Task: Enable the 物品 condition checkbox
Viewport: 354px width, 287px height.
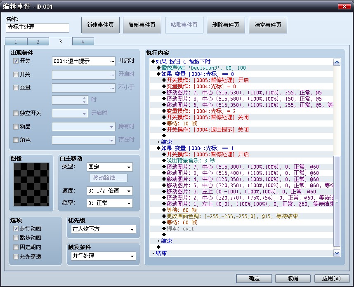Action: pos(16,127)
